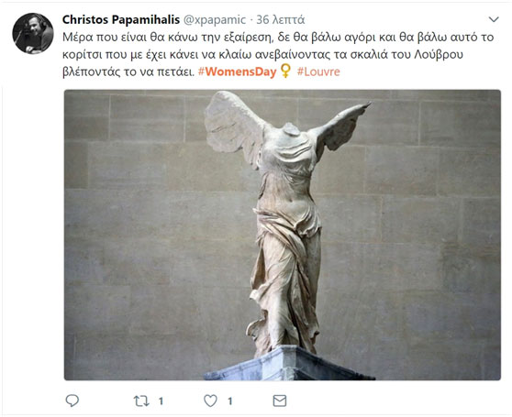This screenshot has height=417, width=512.
Task: Open tweet options chevron menu
Action: pyautogui.click(x=494, y=19)
